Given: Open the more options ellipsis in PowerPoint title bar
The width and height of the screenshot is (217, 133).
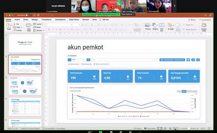Looking at the screenshot, I should 52,15.
